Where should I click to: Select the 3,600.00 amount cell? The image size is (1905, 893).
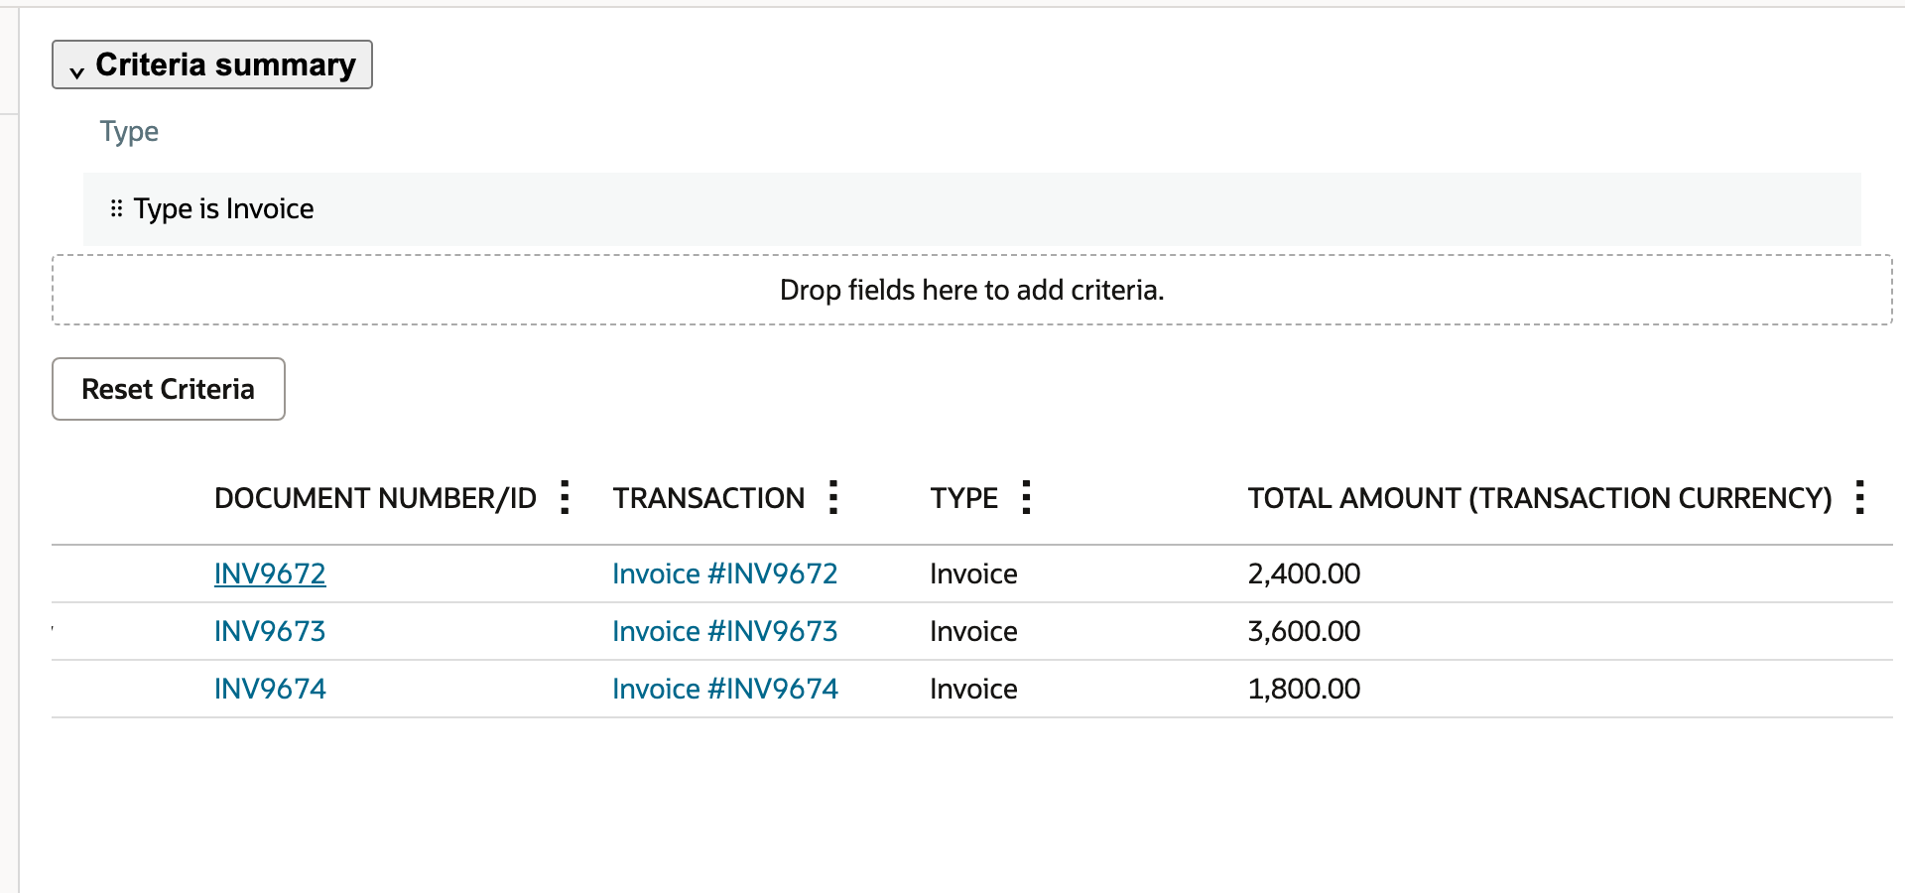pos(1305,631)
